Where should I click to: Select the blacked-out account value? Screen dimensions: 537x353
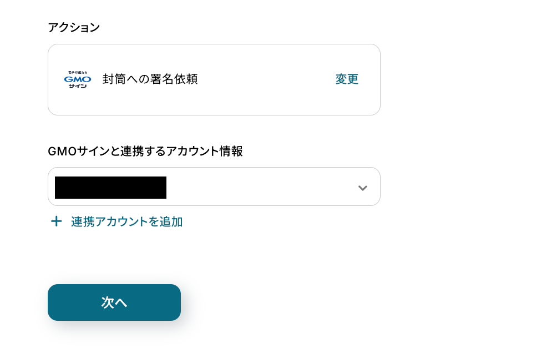[110, 188]
